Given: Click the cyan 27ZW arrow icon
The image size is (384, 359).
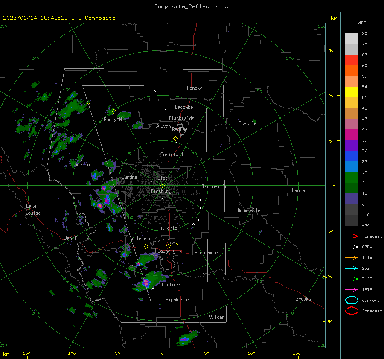Looking at the screenshot, I should [352, 269].
